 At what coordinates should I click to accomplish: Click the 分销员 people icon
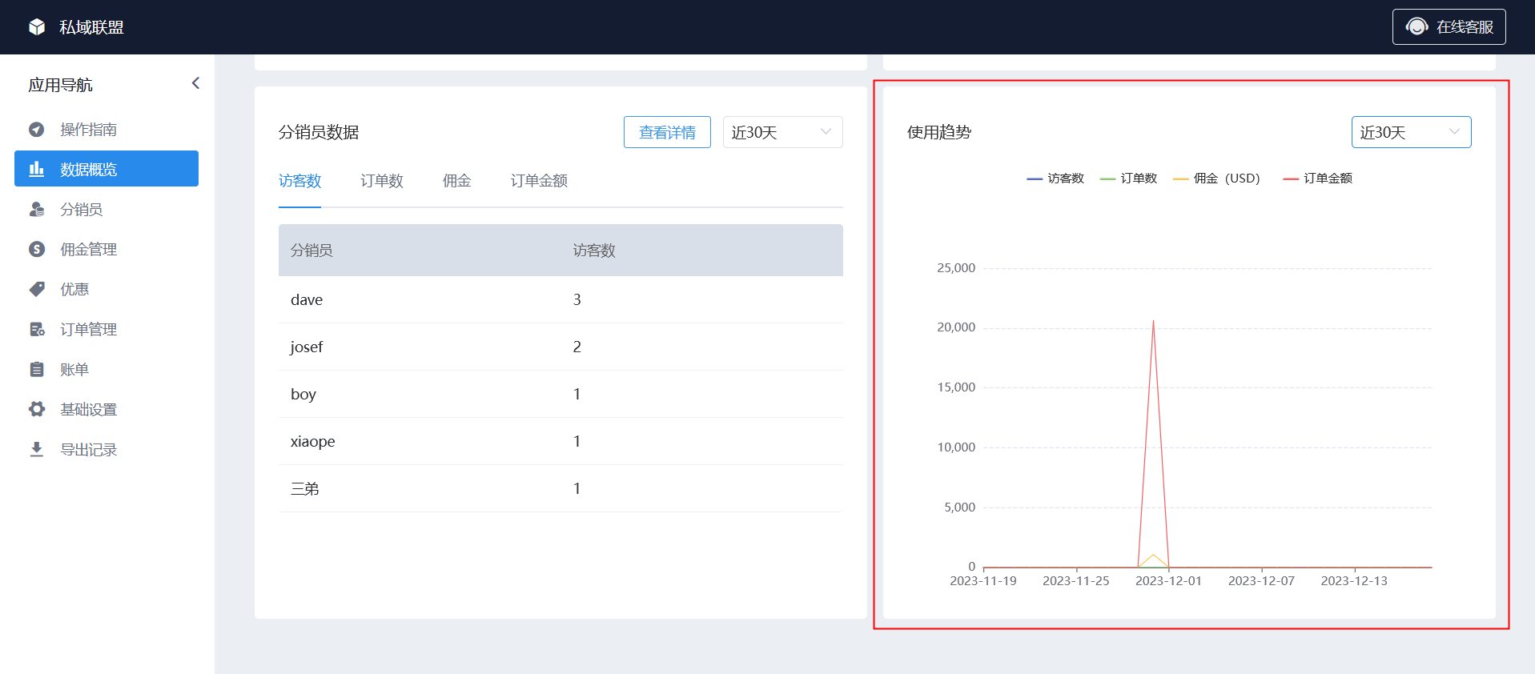point(37,210)
